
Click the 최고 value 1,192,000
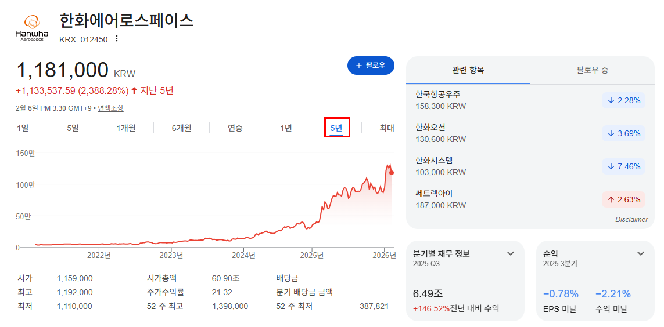click(74, 292)
